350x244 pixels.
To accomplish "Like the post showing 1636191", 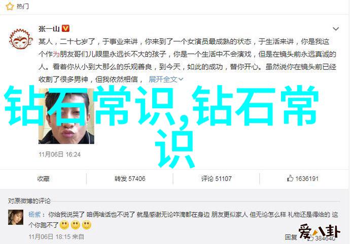I will coord(303,178).
